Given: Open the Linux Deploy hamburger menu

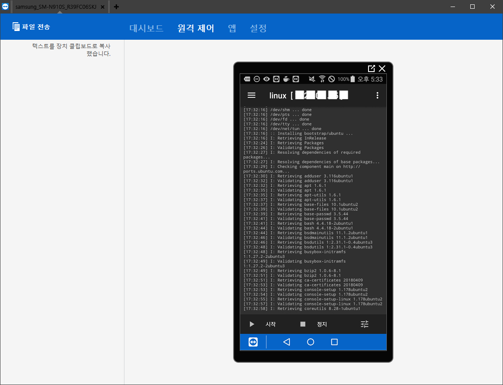Looking at the screenshot, I should [251, 95].
